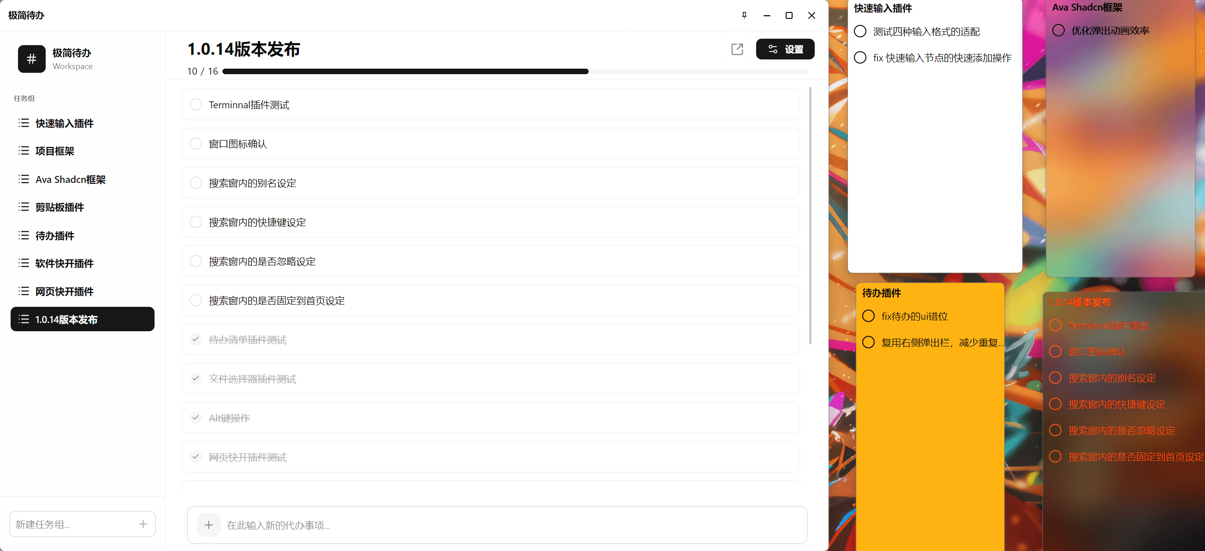Viewport: 1205px width, 551px height.
Task: Click list icon next to 网页快开插件
Action: [x=24, y=291]
